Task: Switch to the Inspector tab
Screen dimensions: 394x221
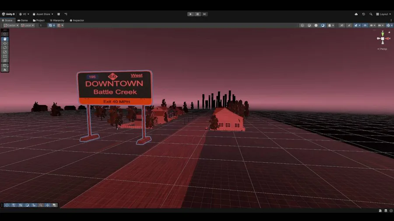Action: (x=77, y=20)
